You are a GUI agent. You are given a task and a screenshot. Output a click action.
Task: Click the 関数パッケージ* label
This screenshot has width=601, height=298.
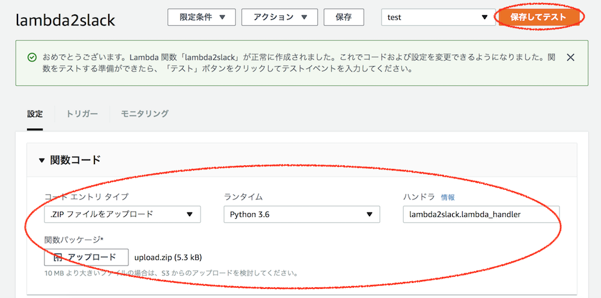tap(74, 239)
